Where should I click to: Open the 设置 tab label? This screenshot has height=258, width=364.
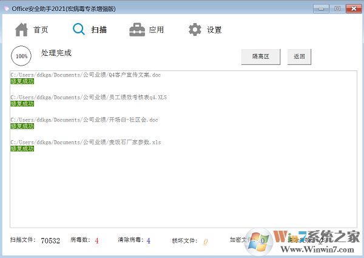(214, 30)
